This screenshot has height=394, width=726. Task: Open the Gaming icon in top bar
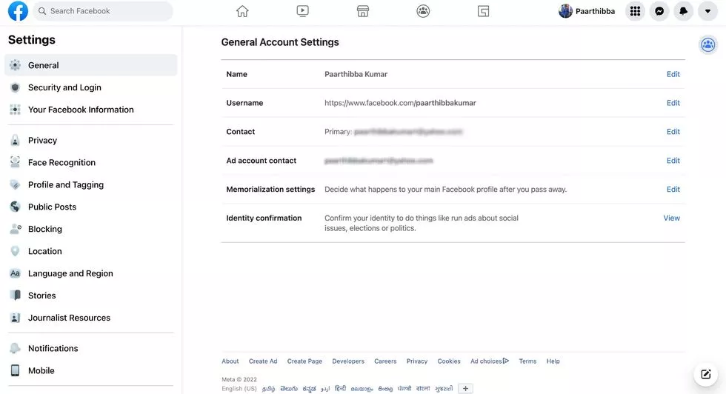483,11
